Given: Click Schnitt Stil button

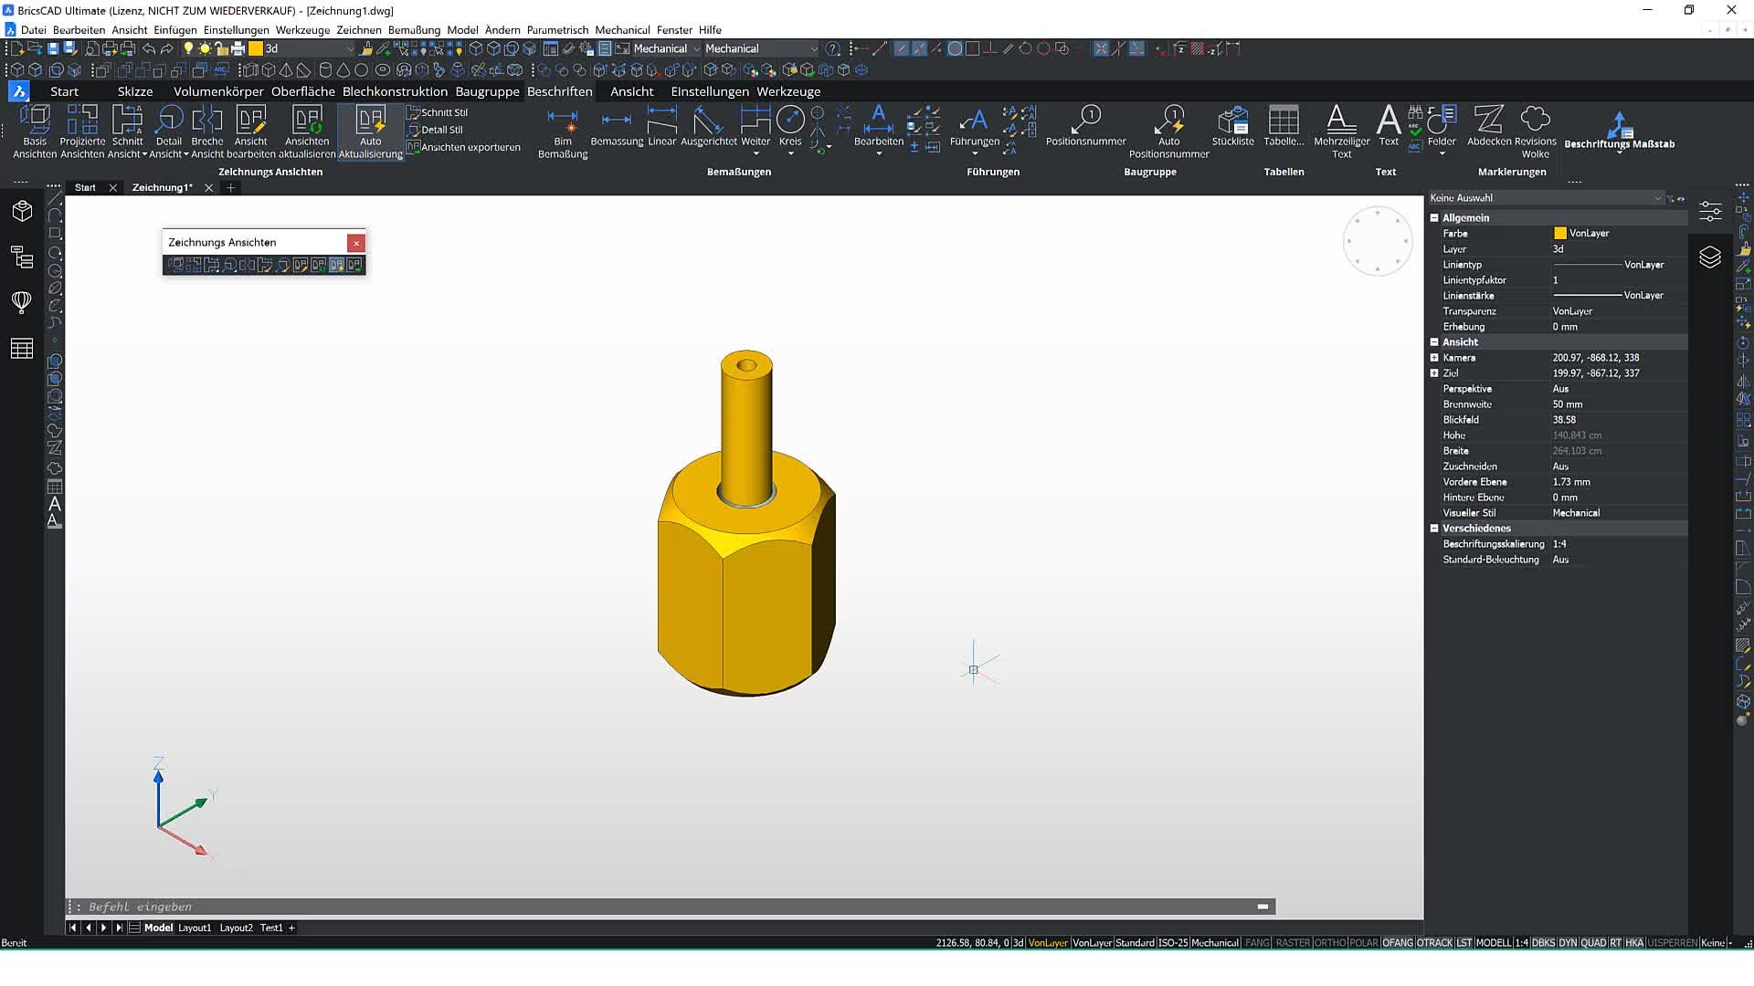Looking at the screenshot, I should (x=437, y=112).
